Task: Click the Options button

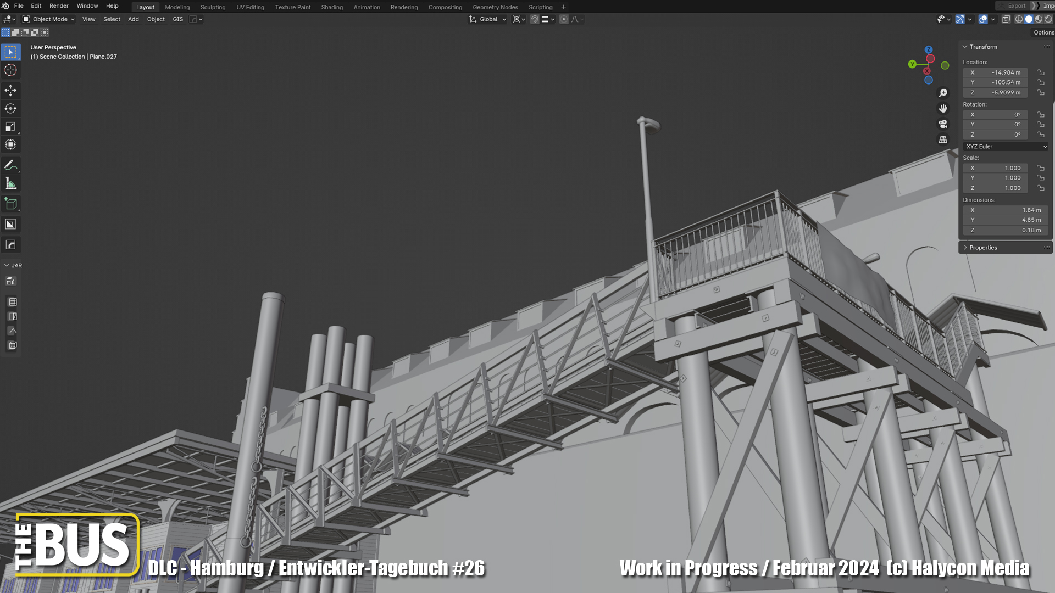Action: (x=1043, y=32)
